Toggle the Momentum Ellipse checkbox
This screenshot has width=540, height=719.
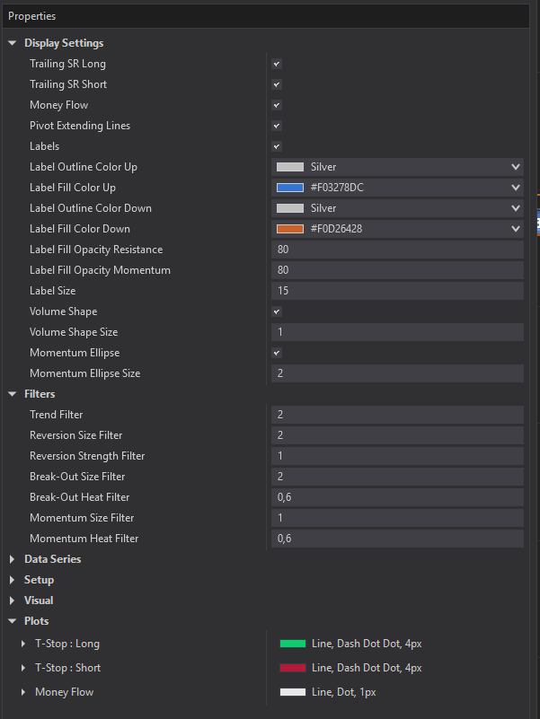[x=277, y=353]
